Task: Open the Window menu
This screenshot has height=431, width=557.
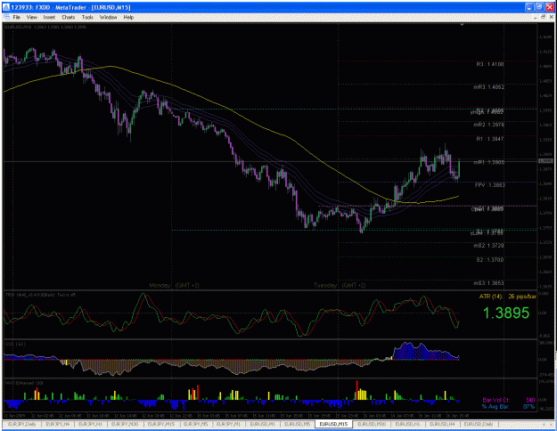Action: pos(109,17)
